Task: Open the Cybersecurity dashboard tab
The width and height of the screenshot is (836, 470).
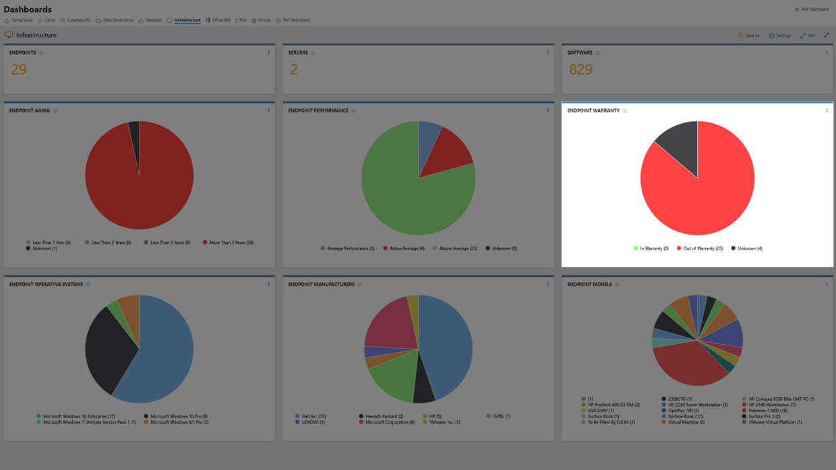Action: (x=75, y=20)
